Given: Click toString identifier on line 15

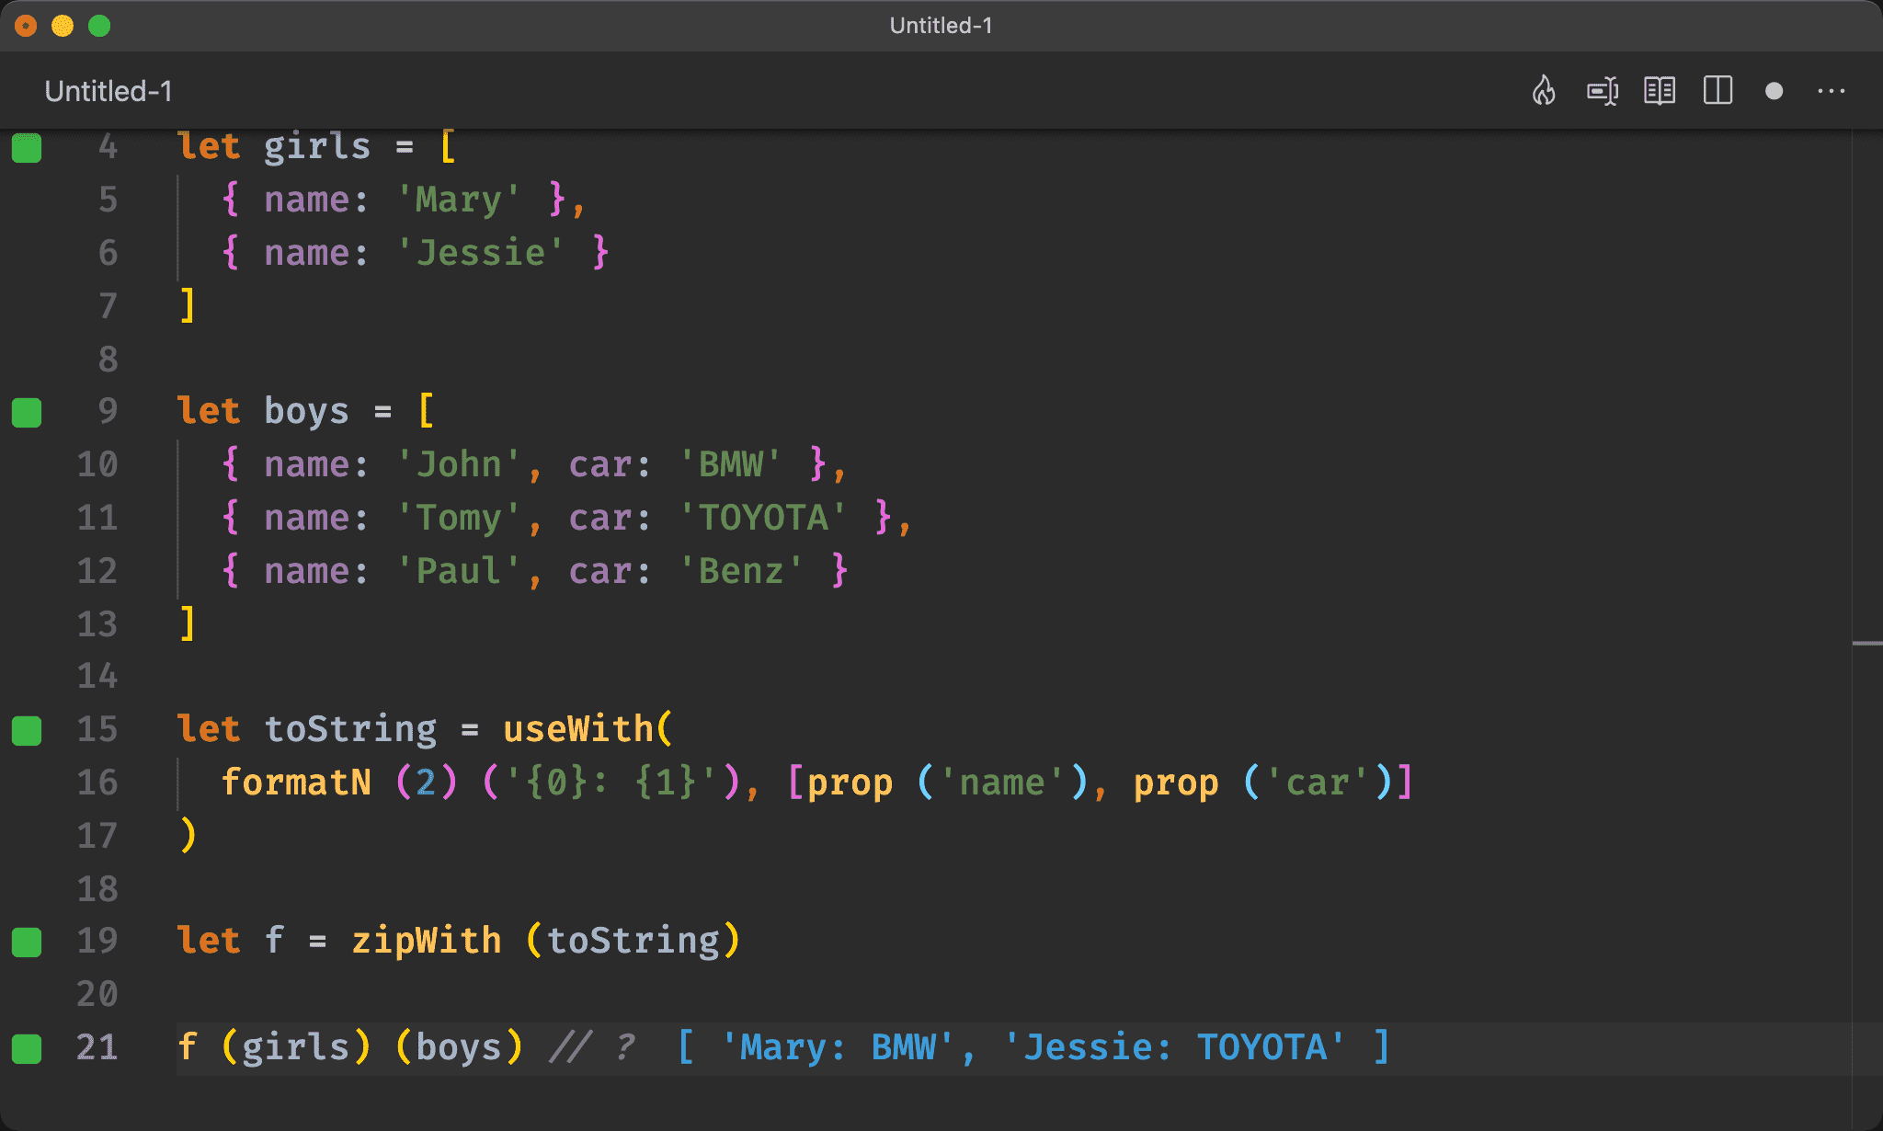Looking at the screenshot, I should [350, 729].
